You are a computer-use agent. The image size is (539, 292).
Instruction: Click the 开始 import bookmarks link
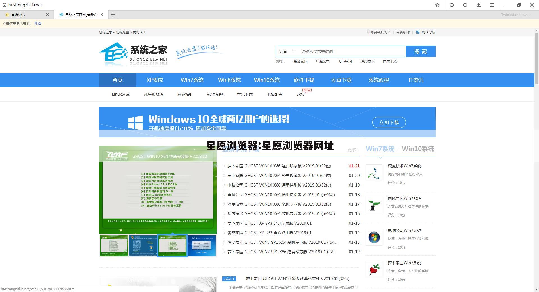pos(38,24)
